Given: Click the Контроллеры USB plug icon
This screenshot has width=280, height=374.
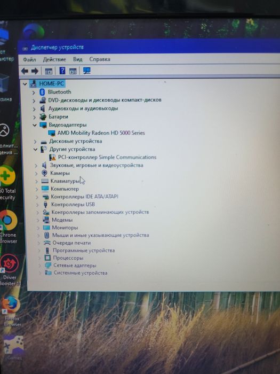Looking at the screenshot, I should tap(45, 205).
